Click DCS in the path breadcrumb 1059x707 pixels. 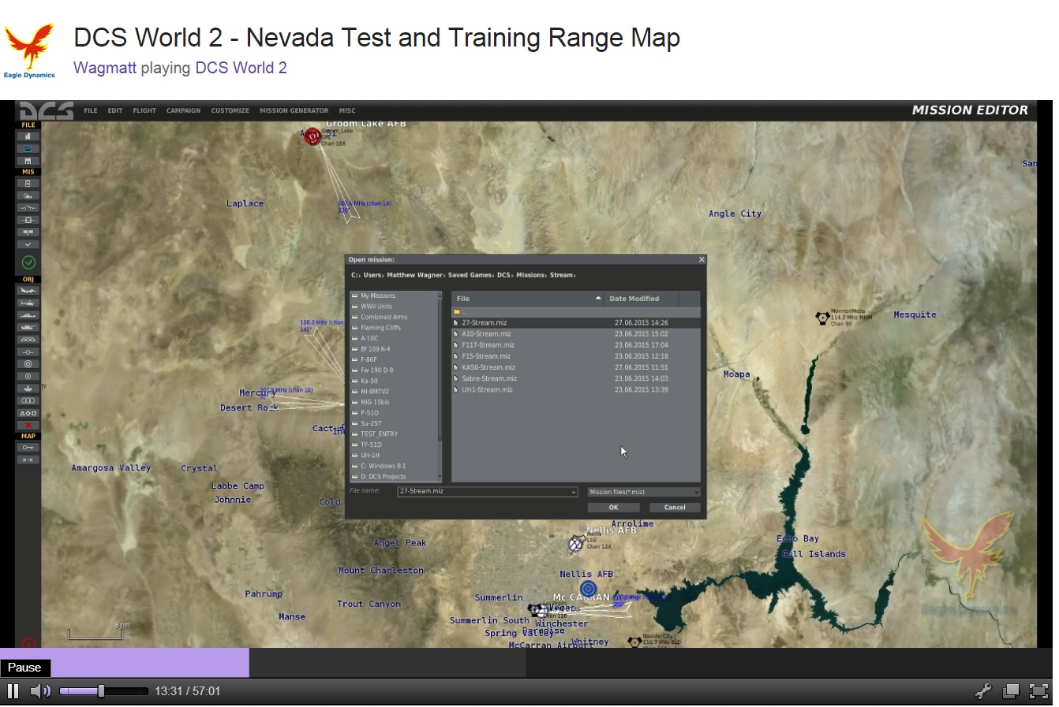coord(503,275)
